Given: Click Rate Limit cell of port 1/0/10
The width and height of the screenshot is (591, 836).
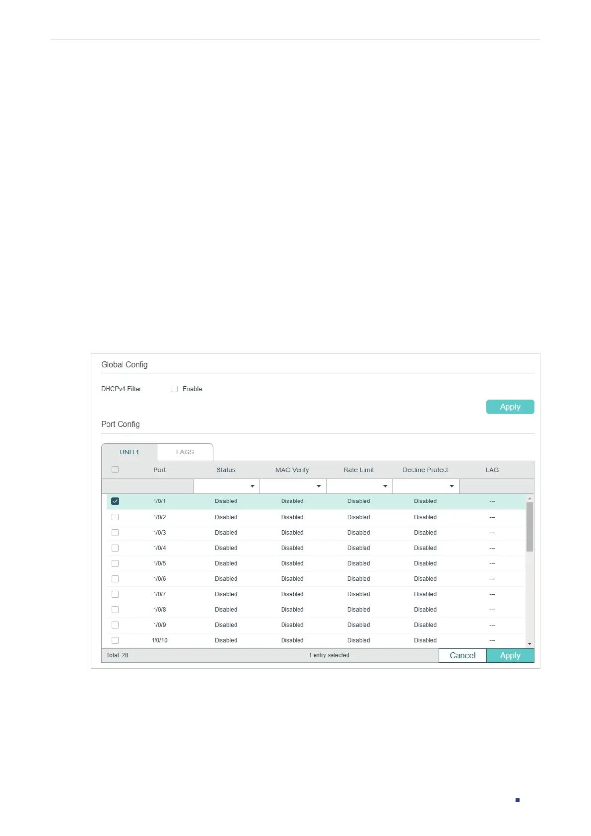Looking at the screenshot, I should 359,640.
